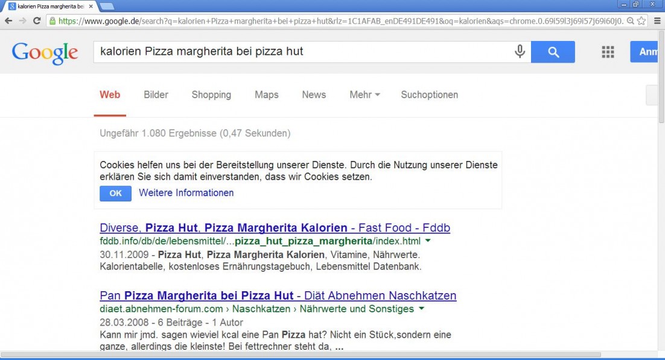Click the browser forward arrow

(22, 21)
